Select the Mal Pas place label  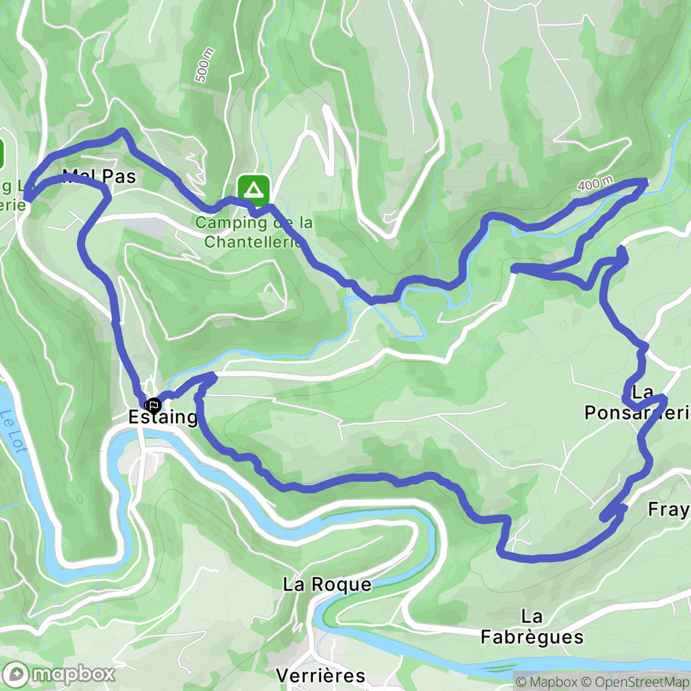99,176
